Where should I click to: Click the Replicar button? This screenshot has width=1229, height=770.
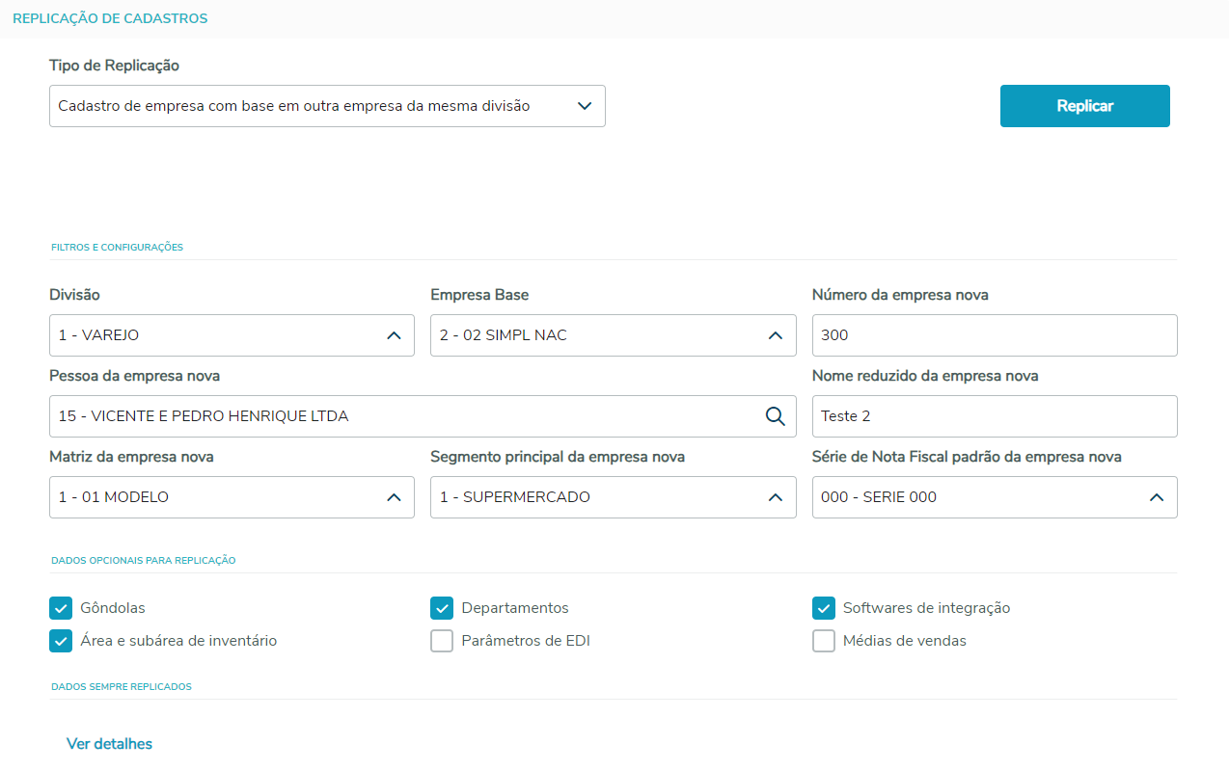point(1084,106)
